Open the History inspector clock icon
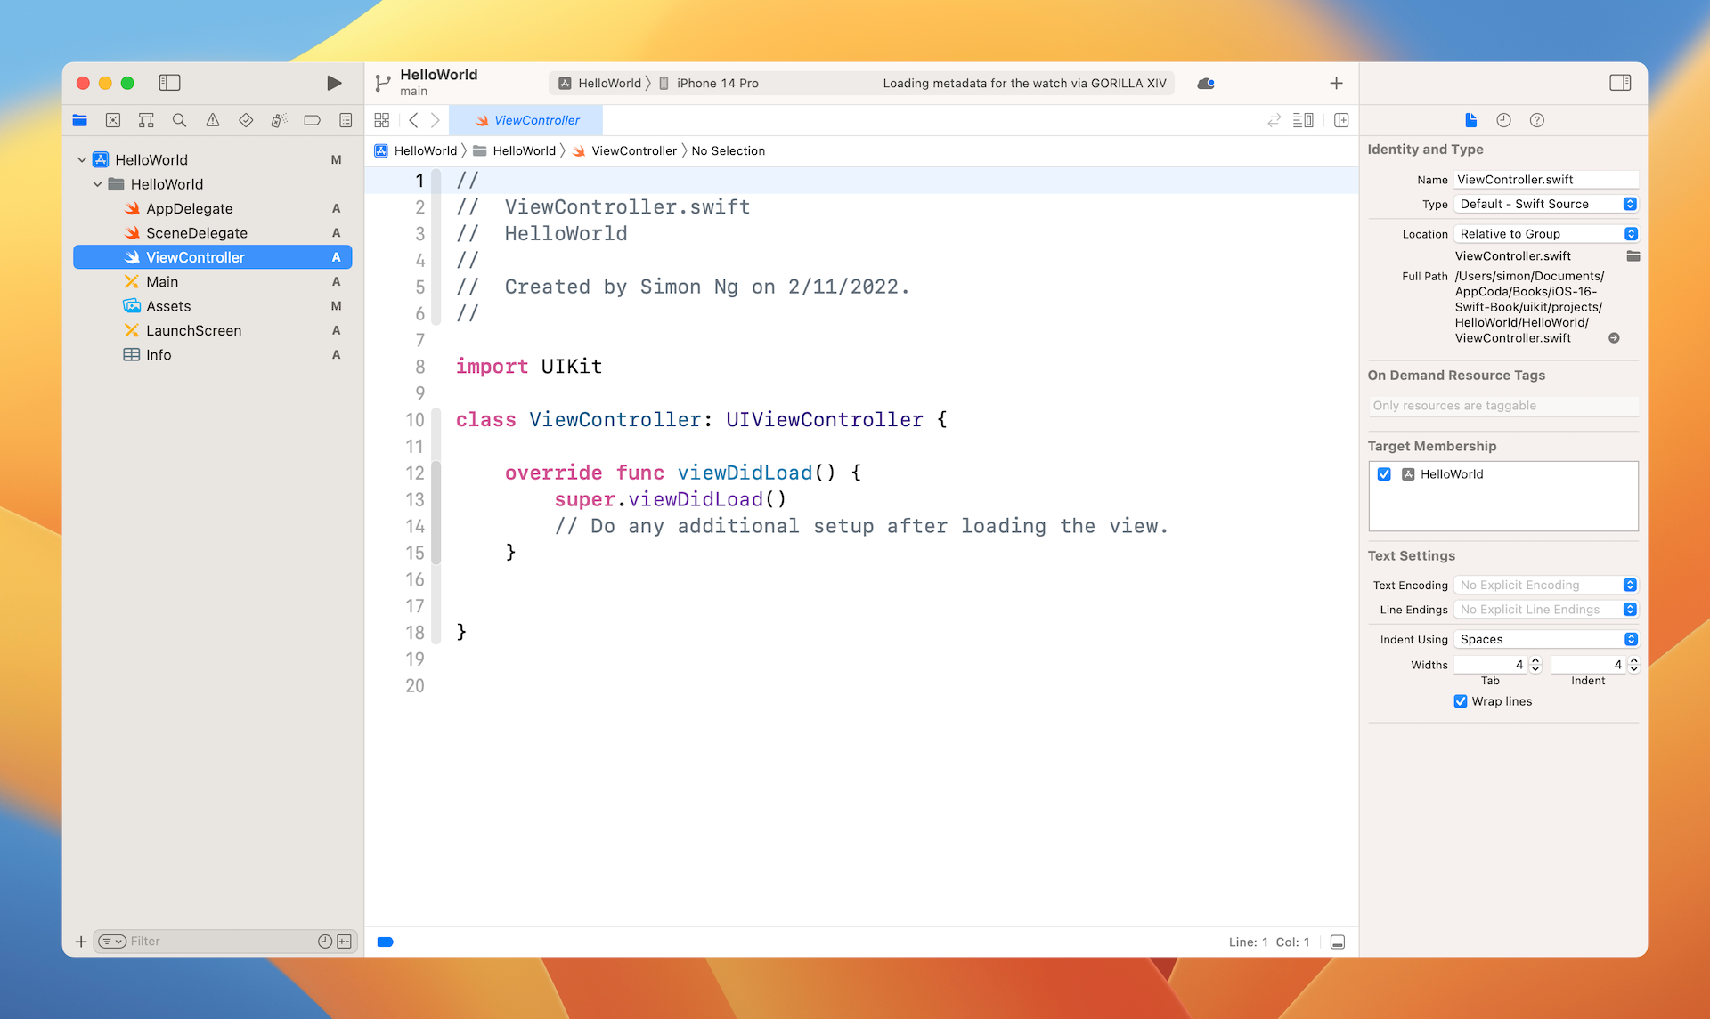The image size is (1710, 1019). click(1502, 120)
